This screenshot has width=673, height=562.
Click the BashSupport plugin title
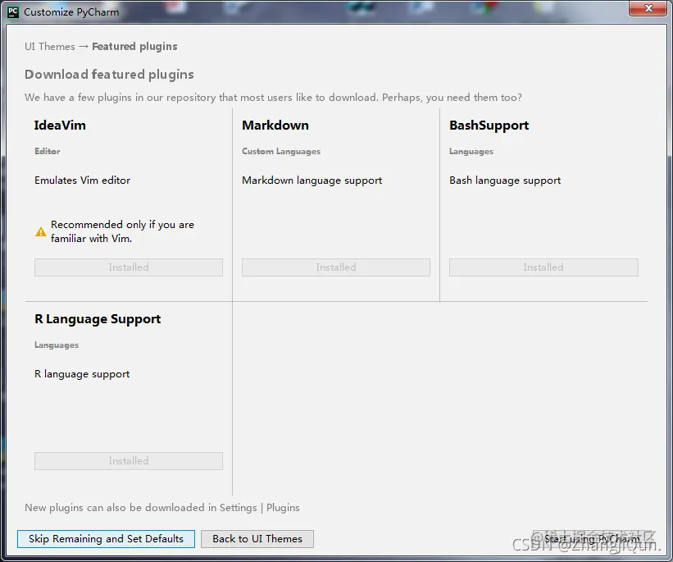coord(489,125)
